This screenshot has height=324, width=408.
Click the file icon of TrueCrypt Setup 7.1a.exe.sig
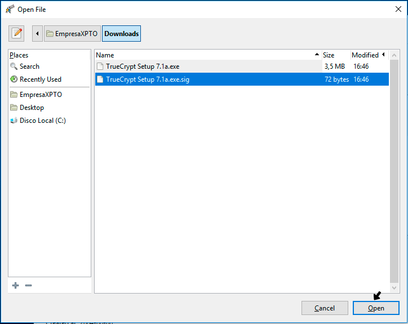click(100, 79)
